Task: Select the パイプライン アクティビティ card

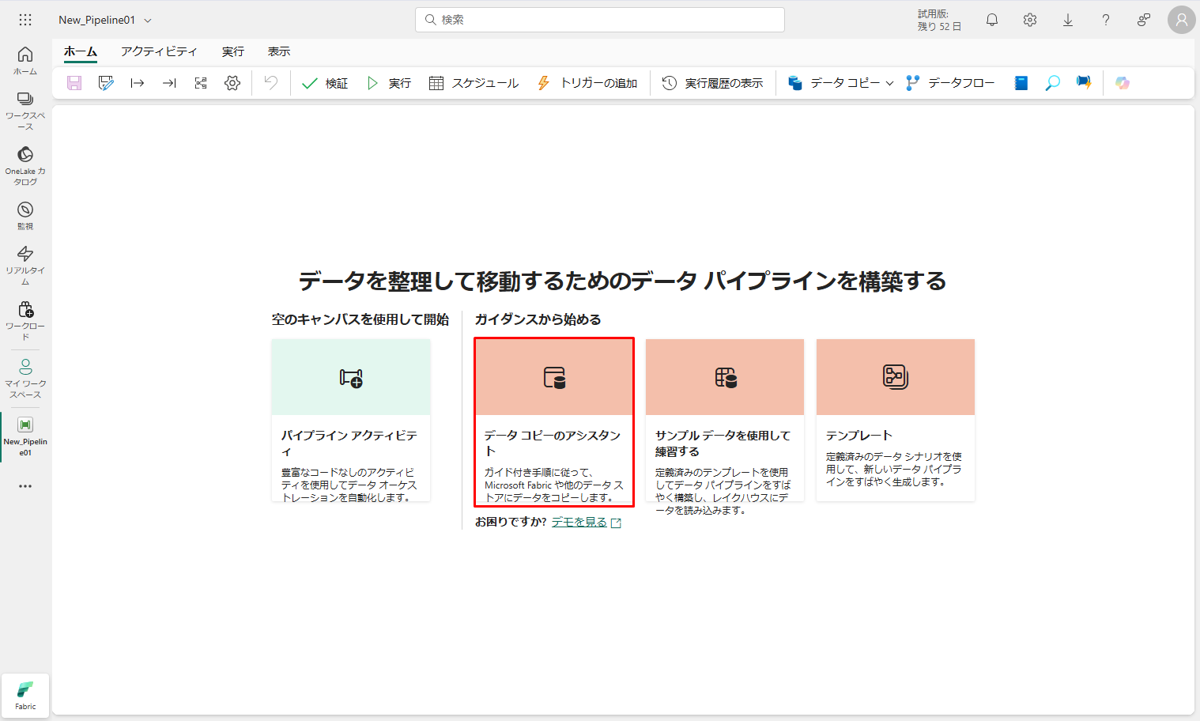Action: [351, 420]
